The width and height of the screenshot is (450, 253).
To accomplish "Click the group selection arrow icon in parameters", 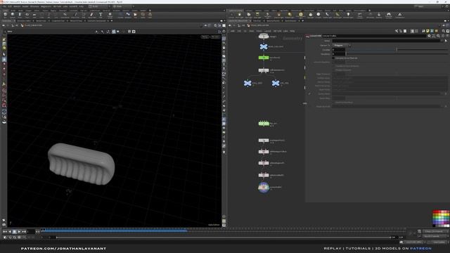I will 446,41.
